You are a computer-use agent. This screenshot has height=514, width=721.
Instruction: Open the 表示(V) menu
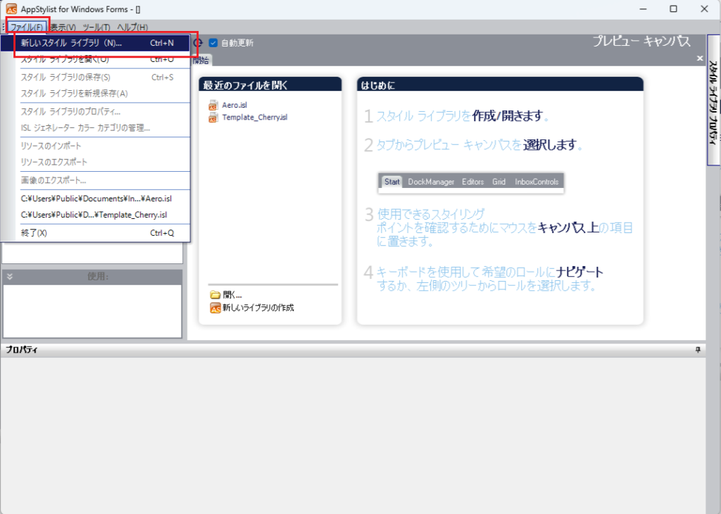pos(63,27)
